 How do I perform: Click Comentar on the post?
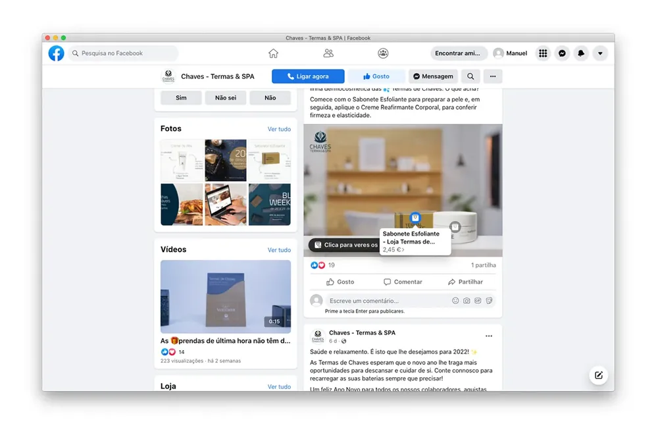pos(403,282)
